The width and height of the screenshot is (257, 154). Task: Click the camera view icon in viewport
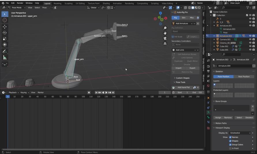click(165, 38)
